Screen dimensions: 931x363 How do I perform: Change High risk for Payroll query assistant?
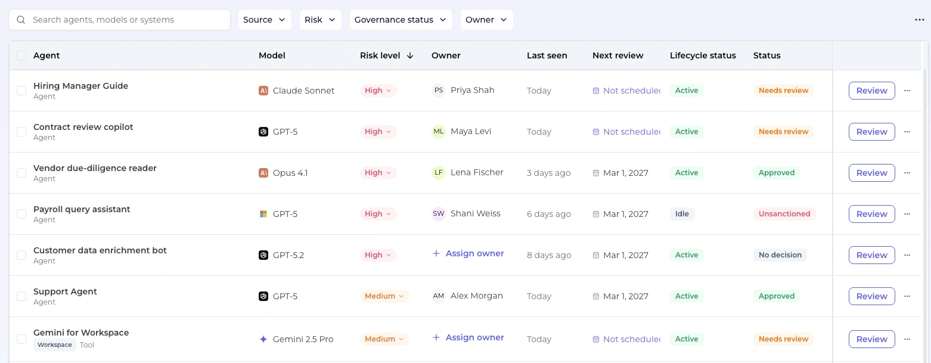coord(378,214)
